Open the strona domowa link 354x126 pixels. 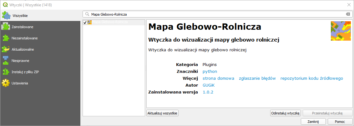pos(218,78)
